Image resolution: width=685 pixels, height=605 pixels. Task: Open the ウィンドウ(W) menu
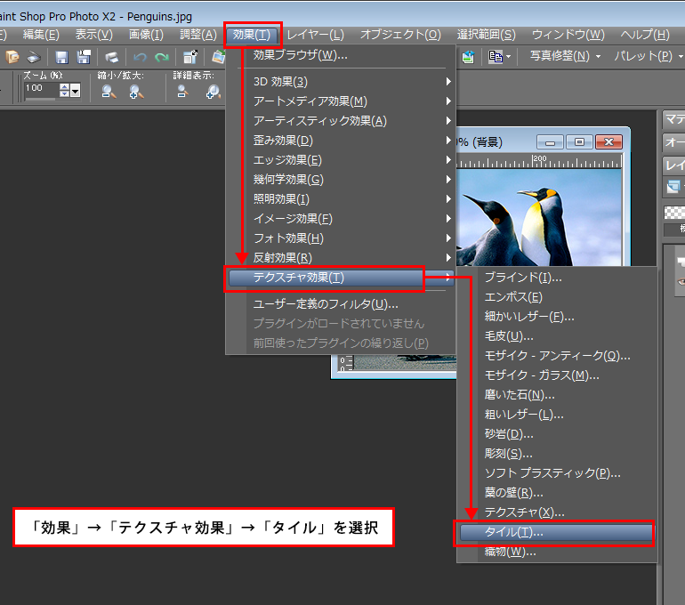click(568, 35)
